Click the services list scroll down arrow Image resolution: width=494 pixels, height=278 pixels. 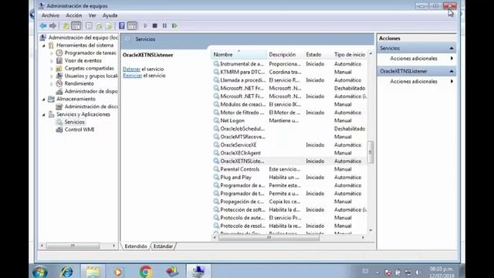point(370,231)
